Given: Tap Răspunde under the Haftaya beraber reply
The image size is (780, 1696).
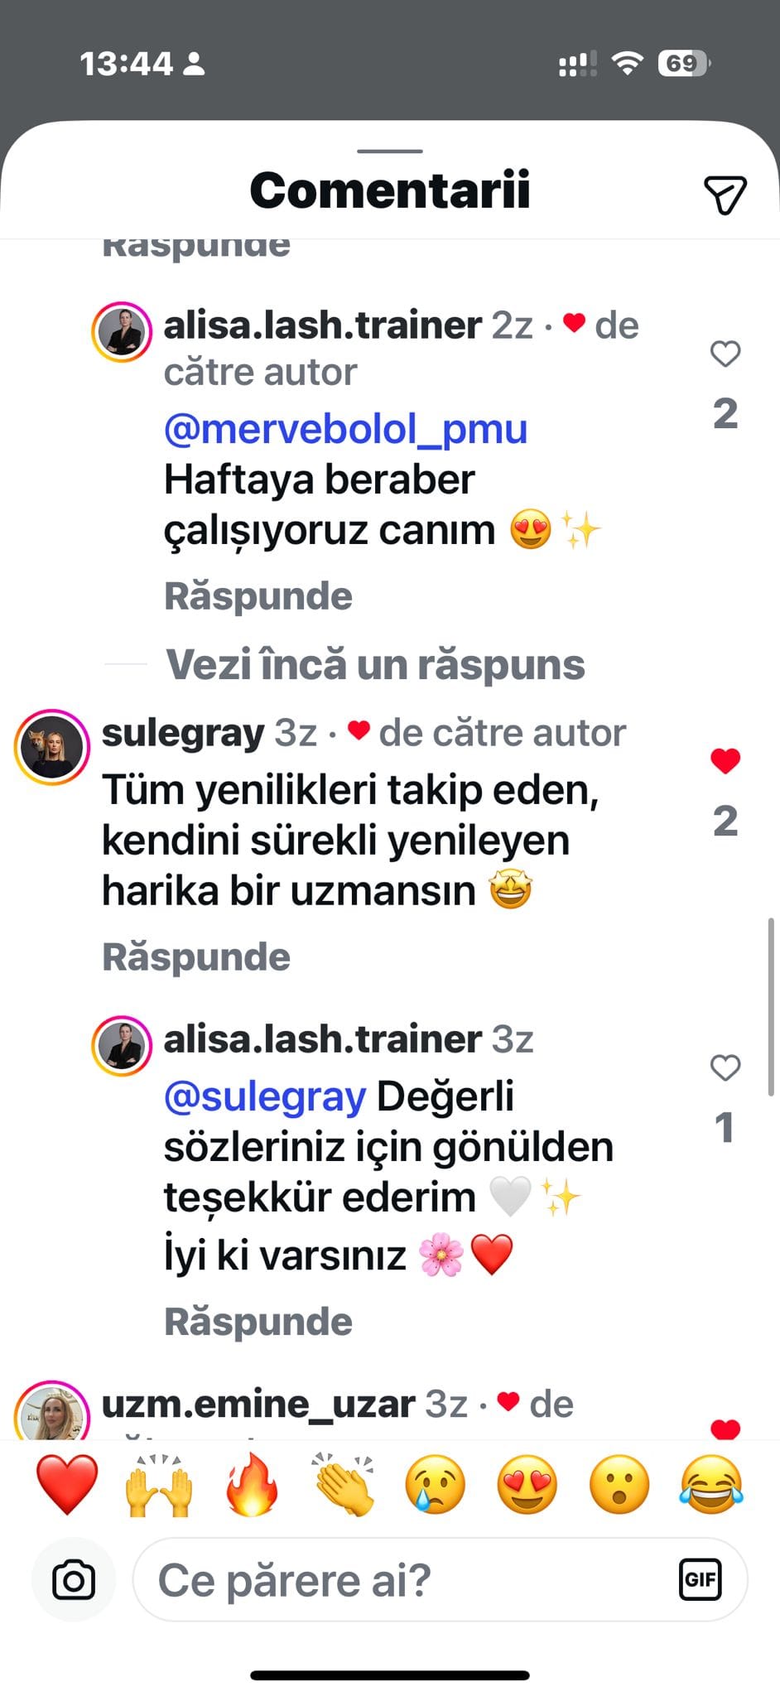Looking at the screenshot, I should click(258, 596).
